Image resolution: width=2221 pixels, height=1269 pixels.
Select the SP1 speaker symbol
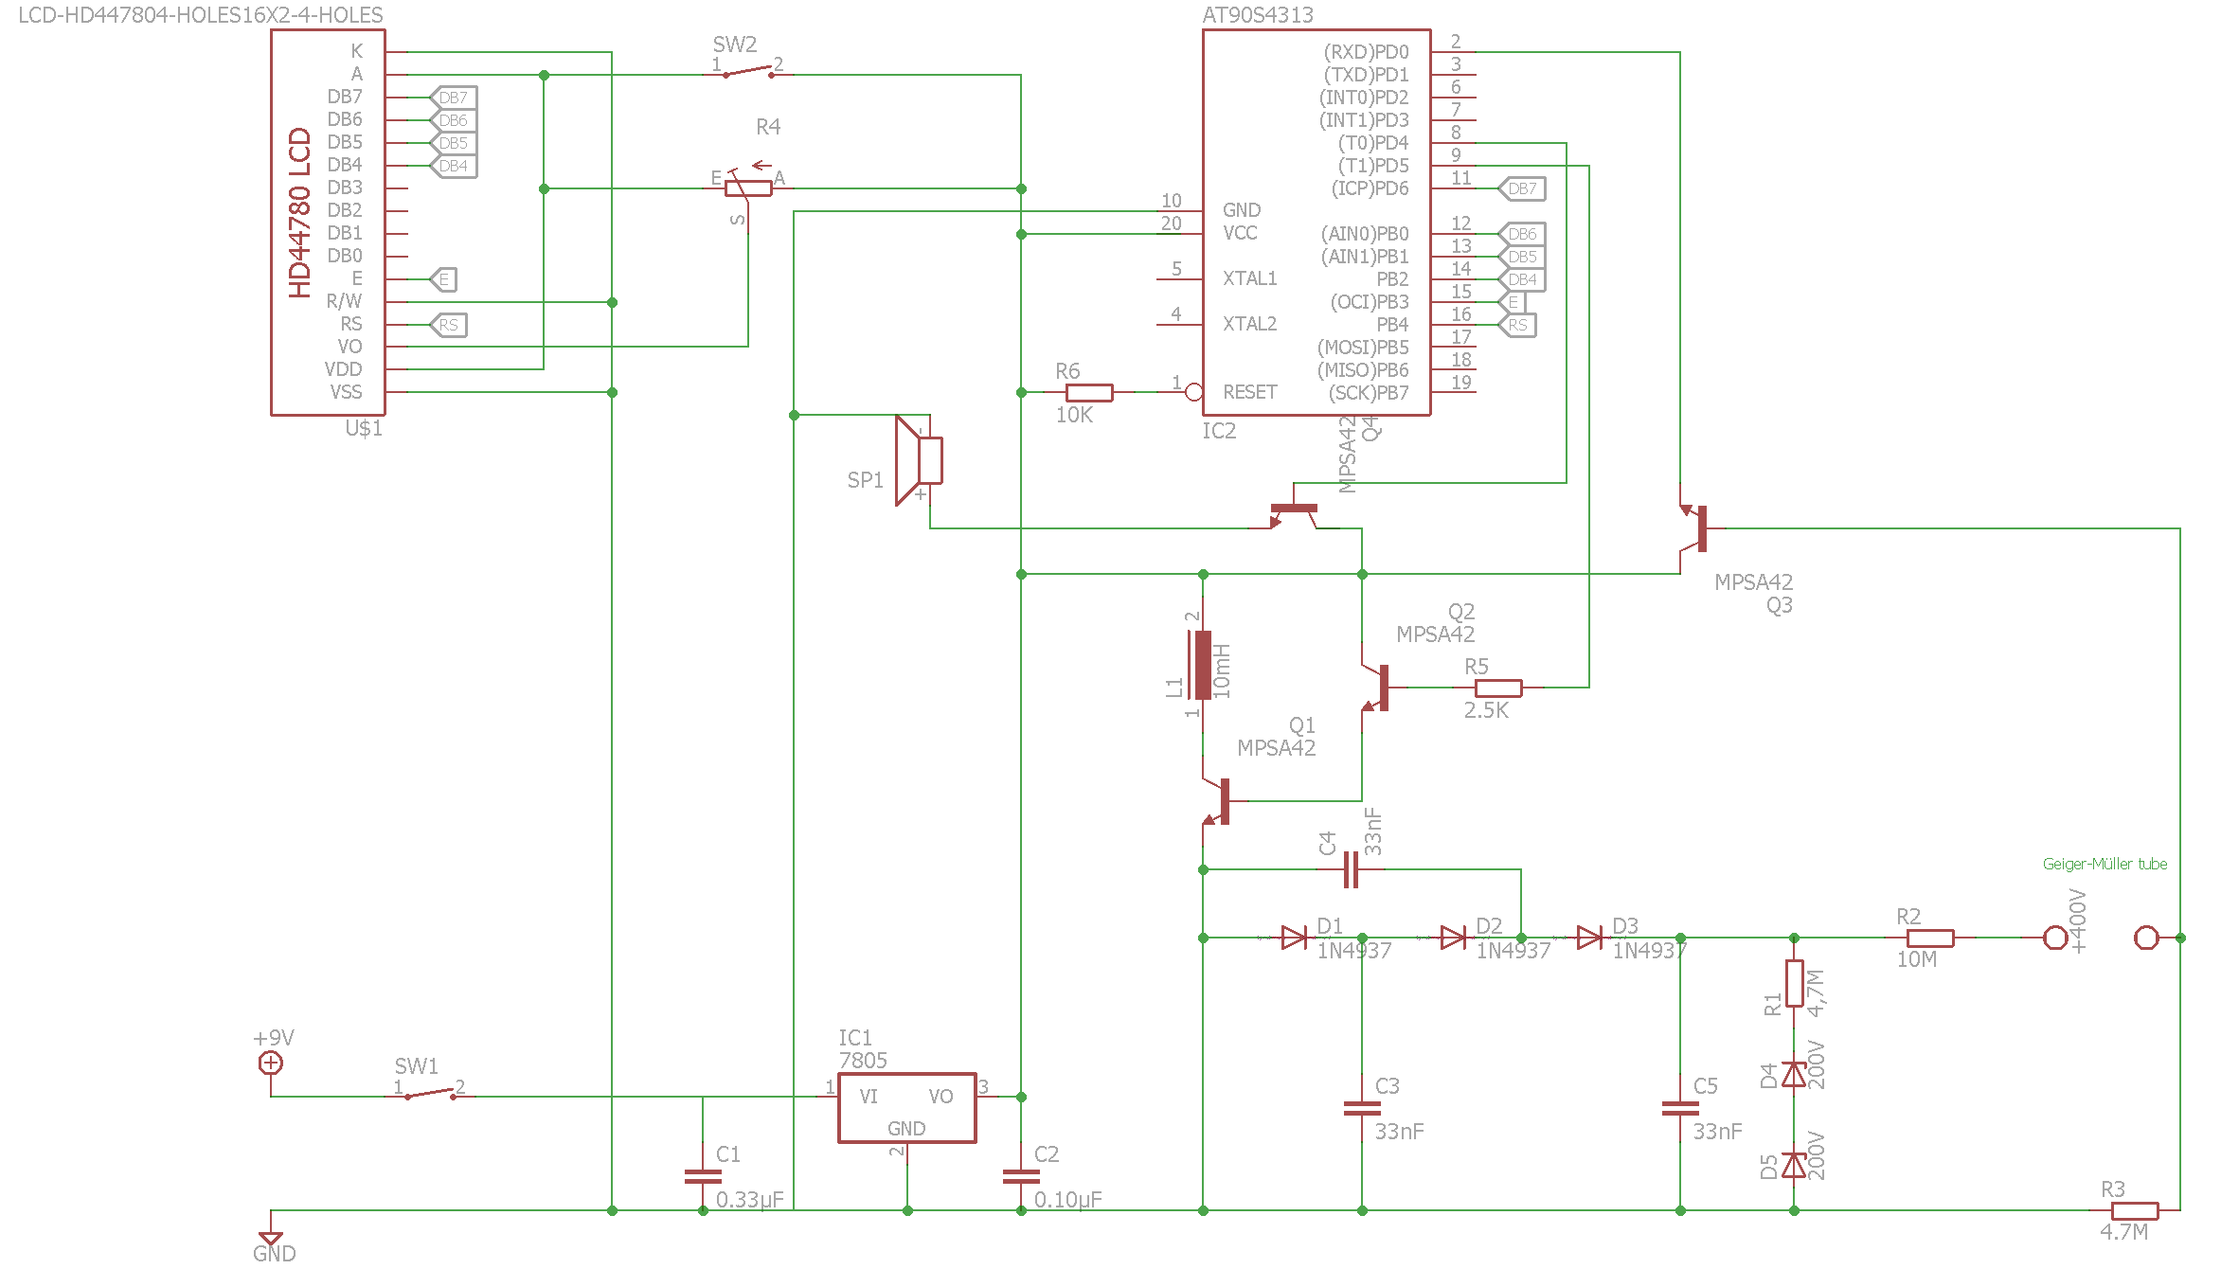(x=919, y=460)
